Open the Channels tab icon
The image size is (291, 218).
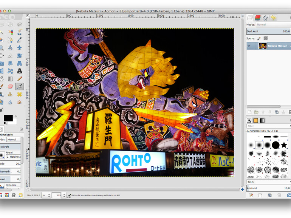pyautogui.click(x=257, y=18)
